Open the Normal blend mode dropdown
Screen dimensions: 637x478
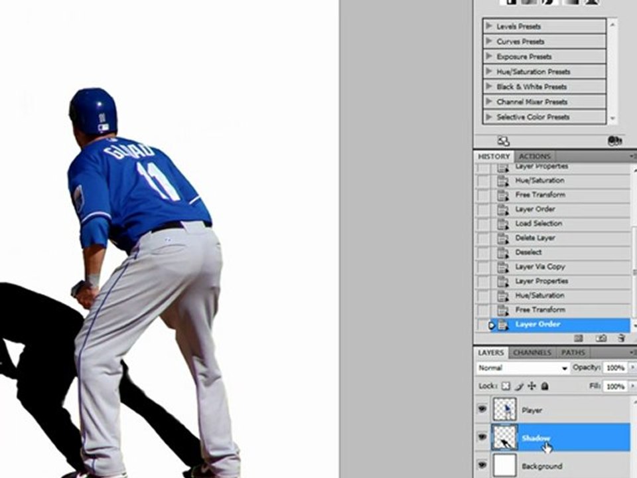[522, 368]
